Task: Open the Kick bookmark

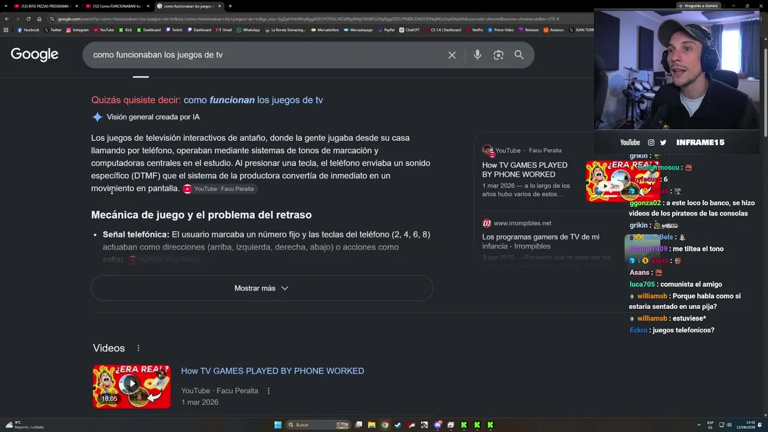Action: (x=125, y=30)
